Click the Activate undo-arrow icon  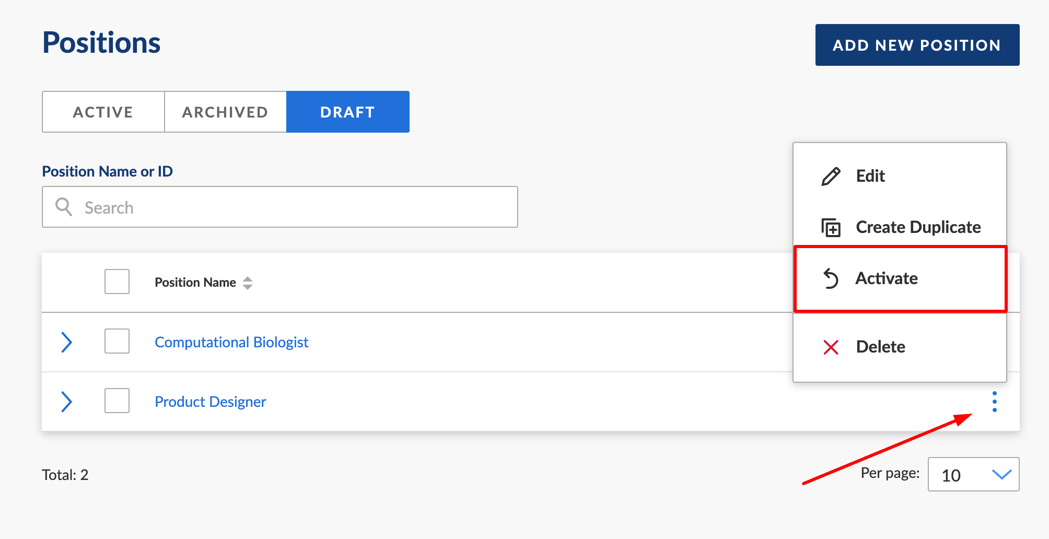pyautogui.click(x=831, y=278)
